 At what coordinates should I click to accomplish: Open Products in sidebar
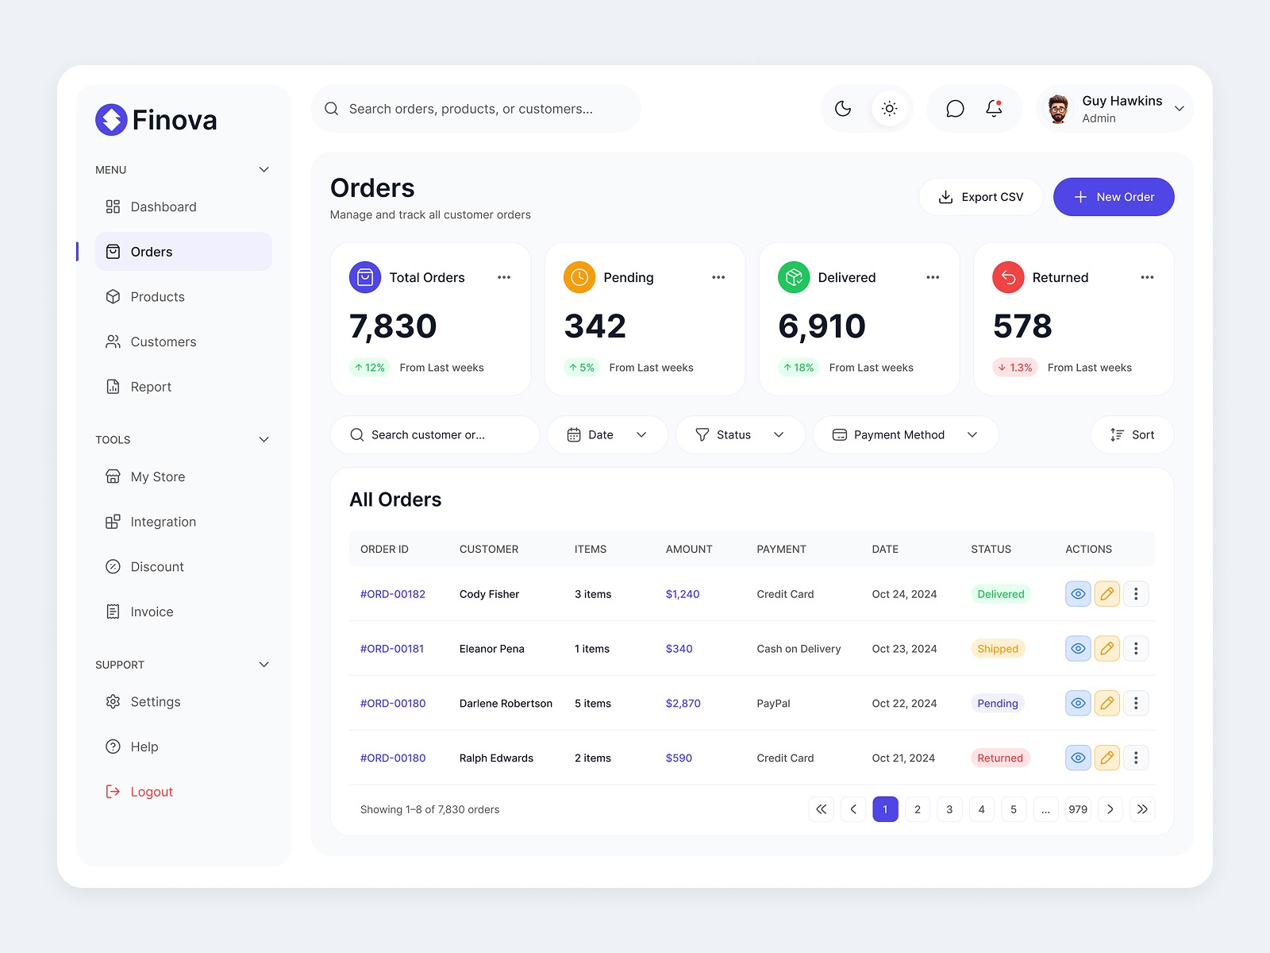pos(183,297)
